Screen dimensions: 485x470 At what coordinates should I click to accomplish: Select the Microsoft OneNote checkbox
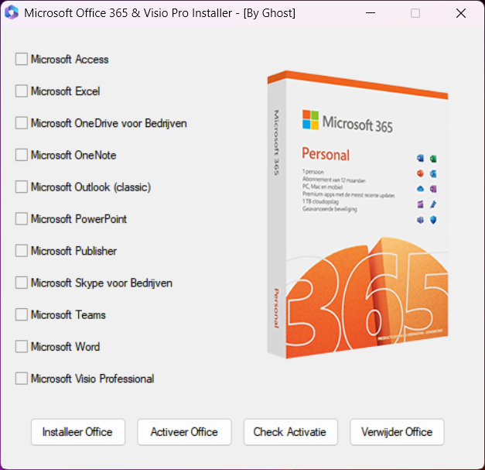point(22,155)
